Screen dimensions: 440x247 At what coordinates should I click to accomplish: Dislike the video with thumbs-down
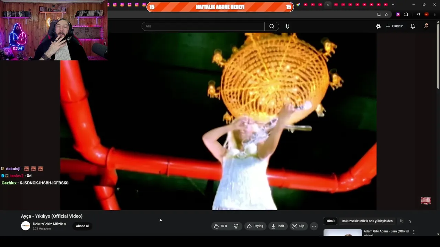coord(236,226)
